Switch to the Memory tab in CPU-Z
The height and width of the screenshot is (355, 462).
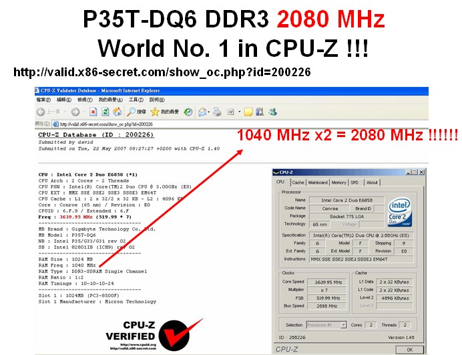point(338,182)
